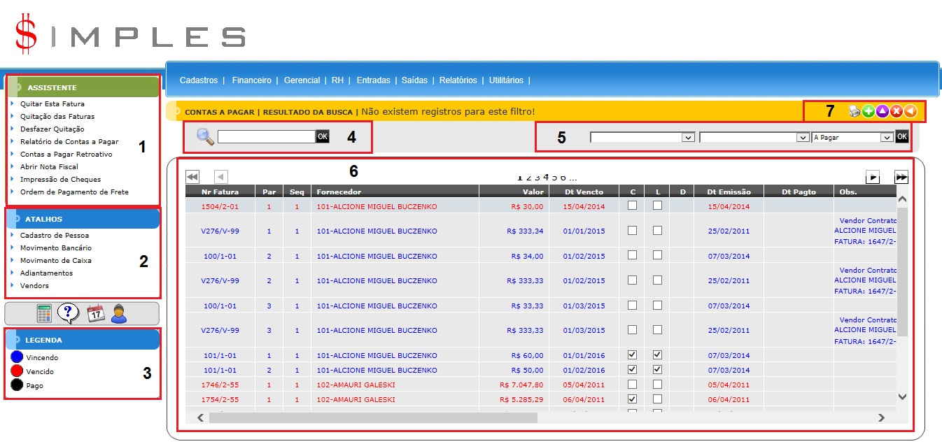Click the red X delete icon
942x444 pixels.
[896, 111]
